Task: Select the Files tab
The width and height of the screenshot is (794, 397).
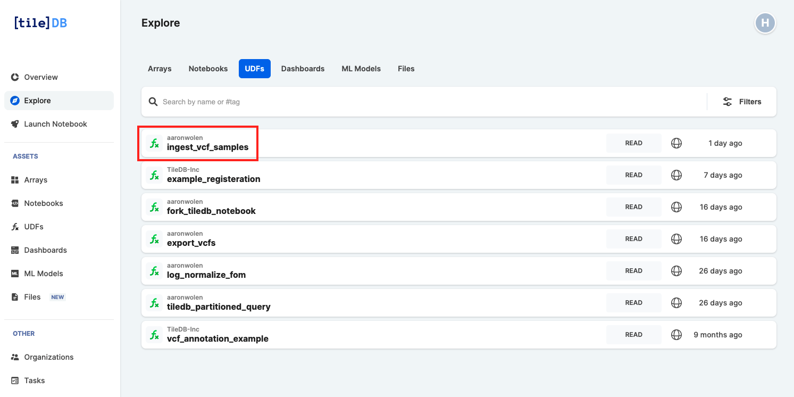Action: coord(406,69)
